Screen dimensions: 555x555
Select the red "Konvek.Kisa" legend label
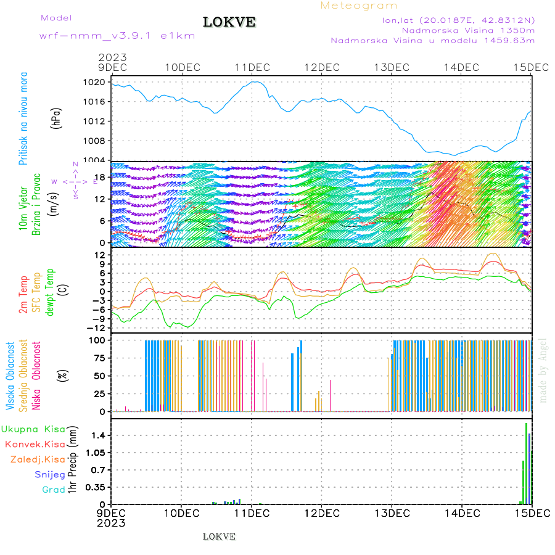coord(35,445)
